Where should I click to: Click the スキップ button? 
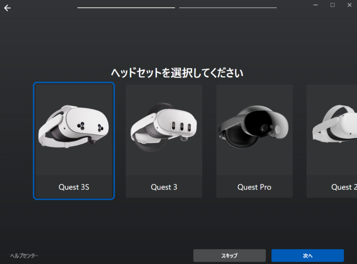[230, 256]
